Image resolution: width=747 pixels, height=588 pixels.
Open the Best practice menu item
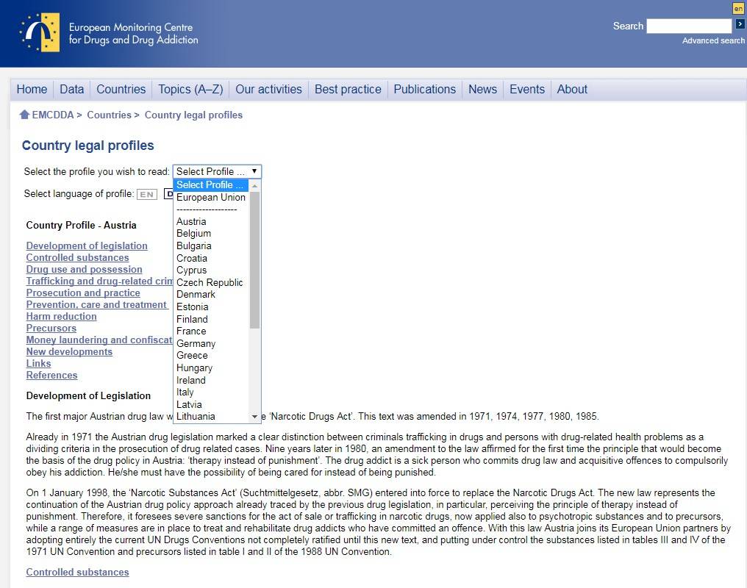(348, 89)
